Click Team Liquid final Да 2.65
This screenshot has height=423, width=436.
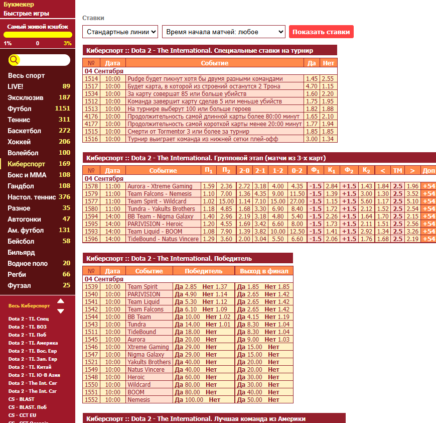click(x=248, y=302)
